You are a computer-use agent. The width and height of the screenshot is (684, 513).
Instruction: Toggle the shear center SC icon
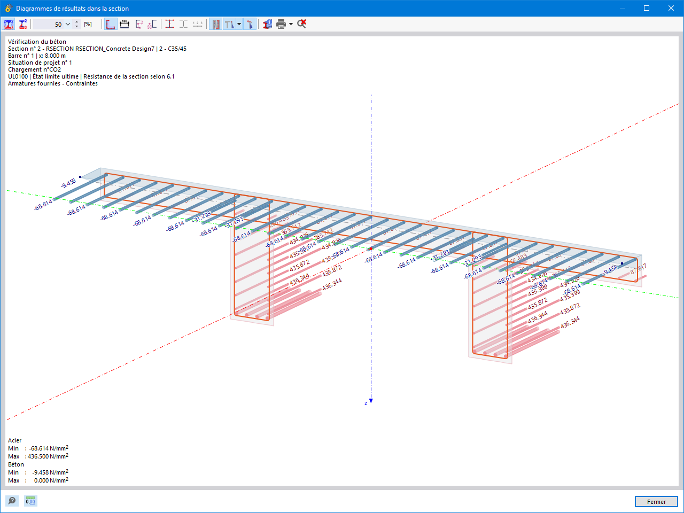pyautogui.click(x=152, y=24)
